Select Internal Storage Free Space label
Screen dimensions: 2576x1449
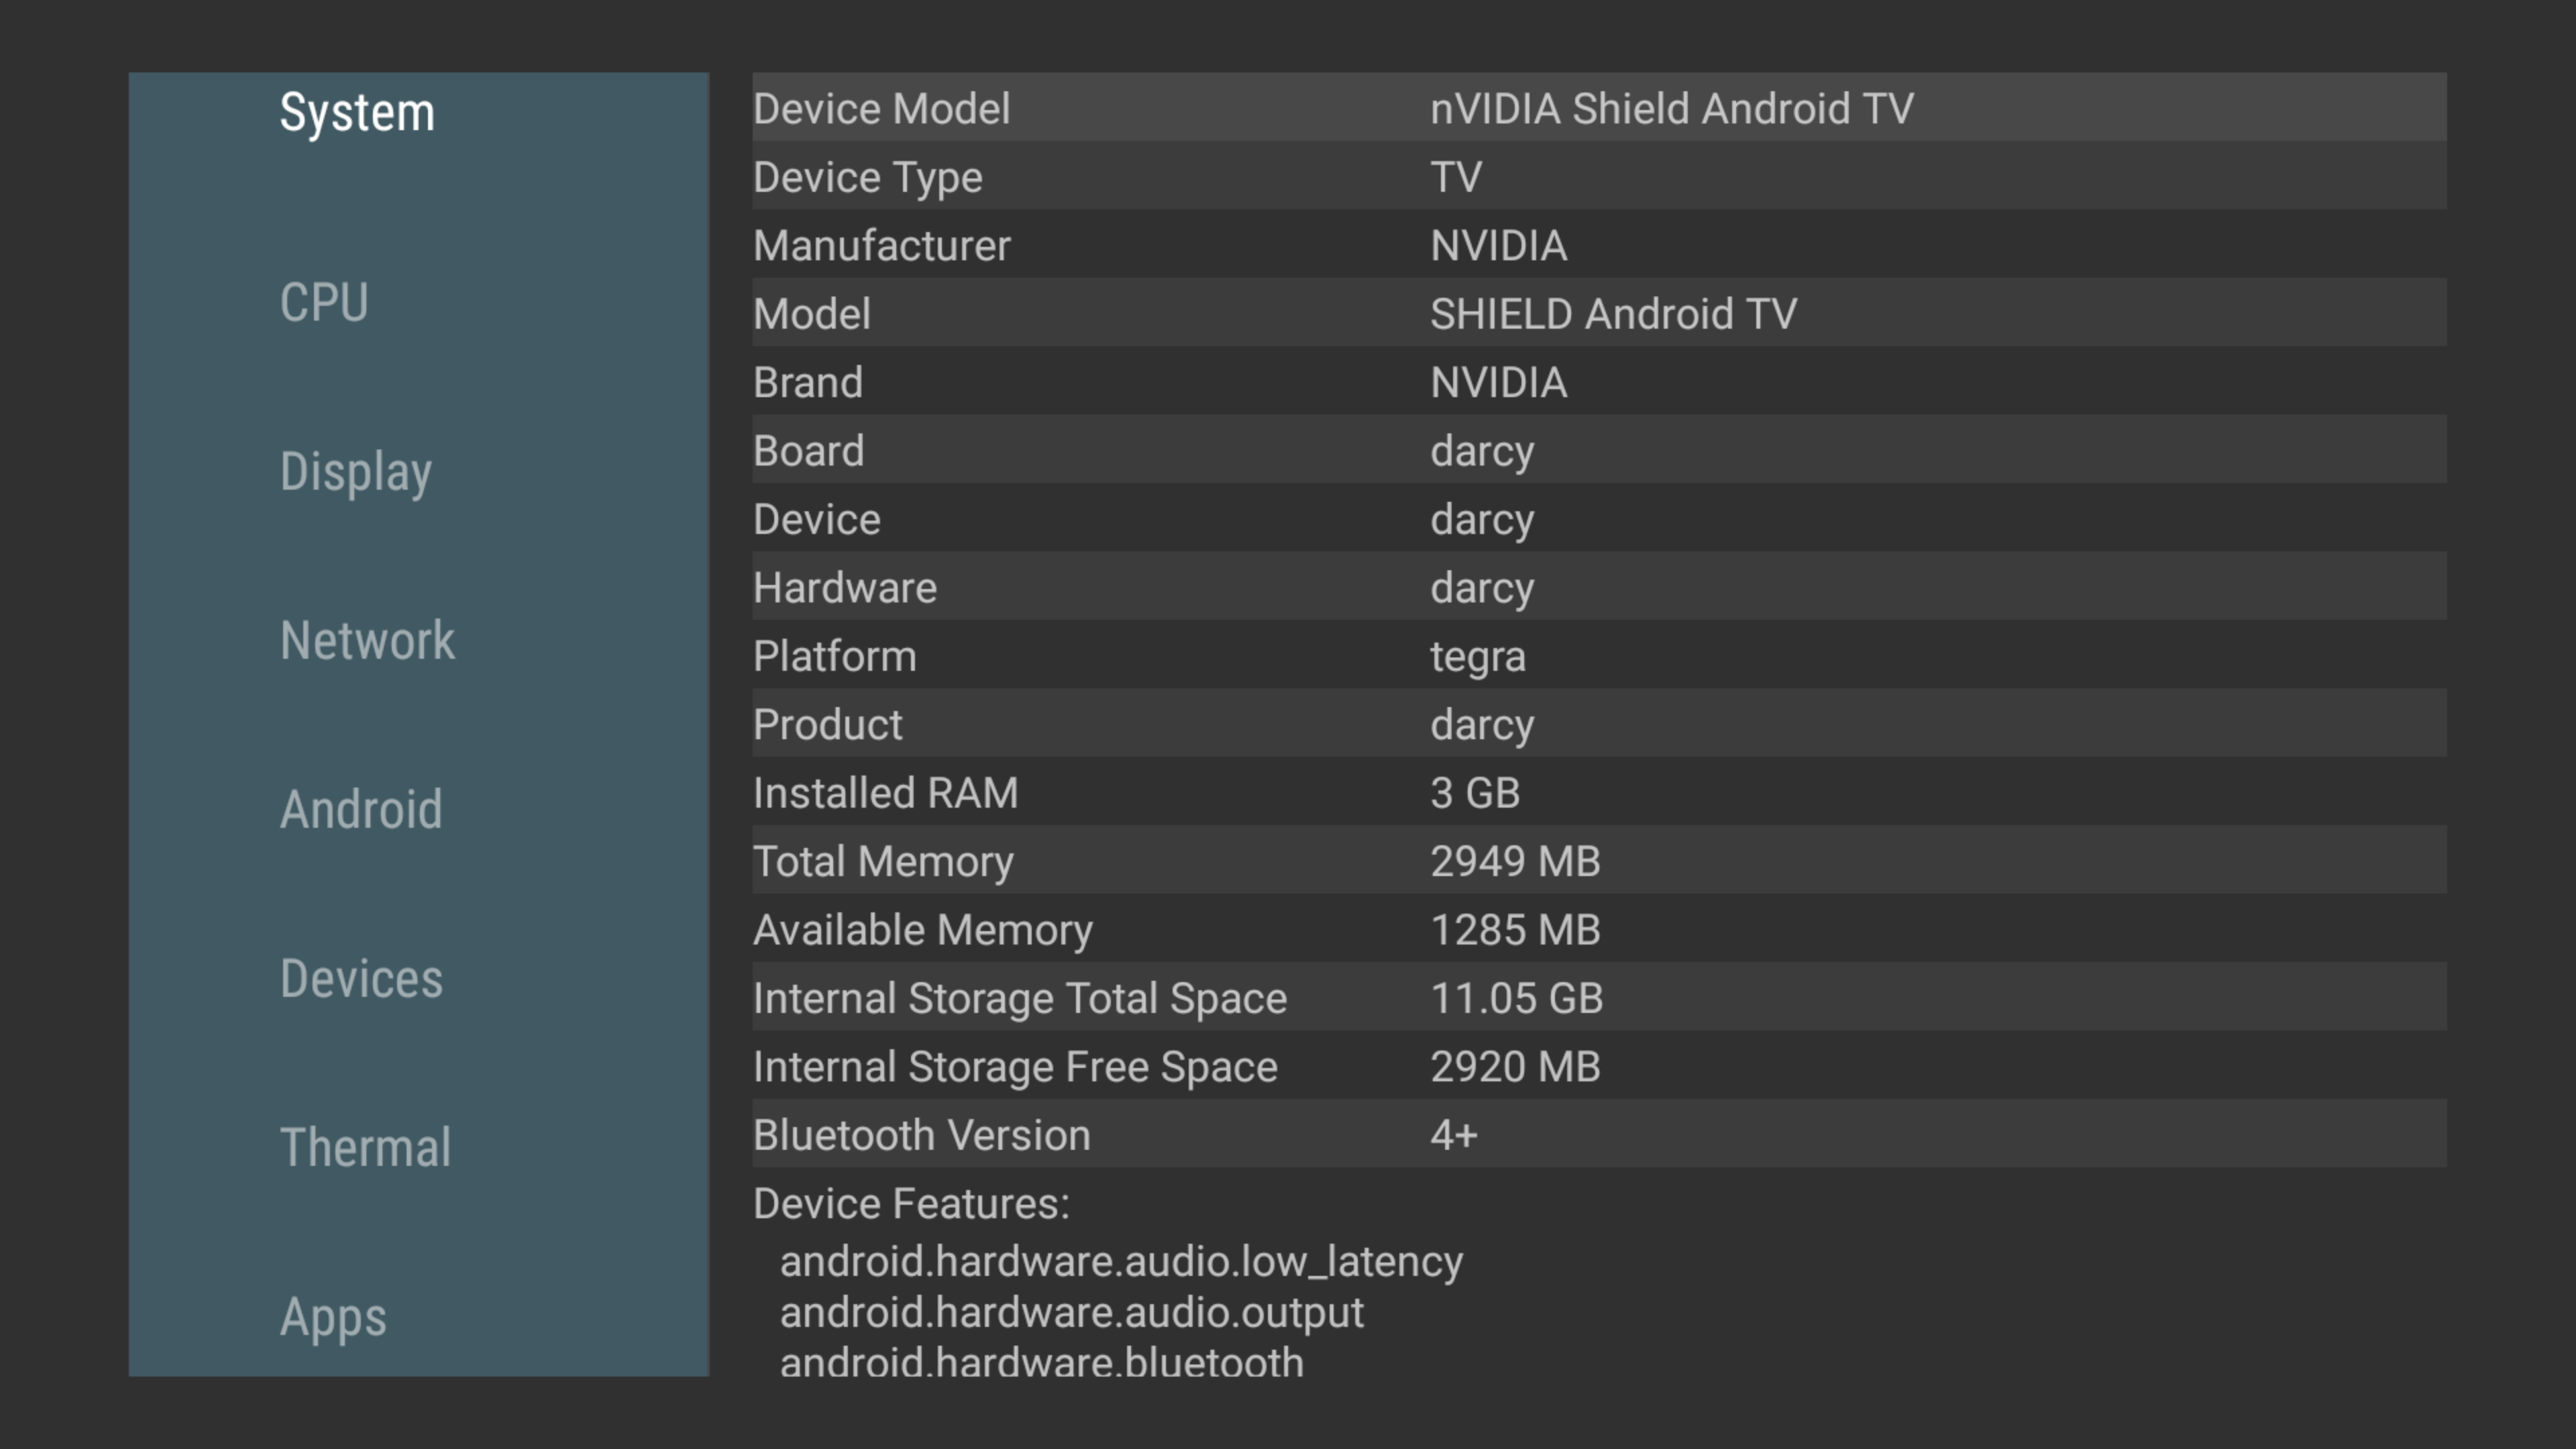pos(1015,1068)
